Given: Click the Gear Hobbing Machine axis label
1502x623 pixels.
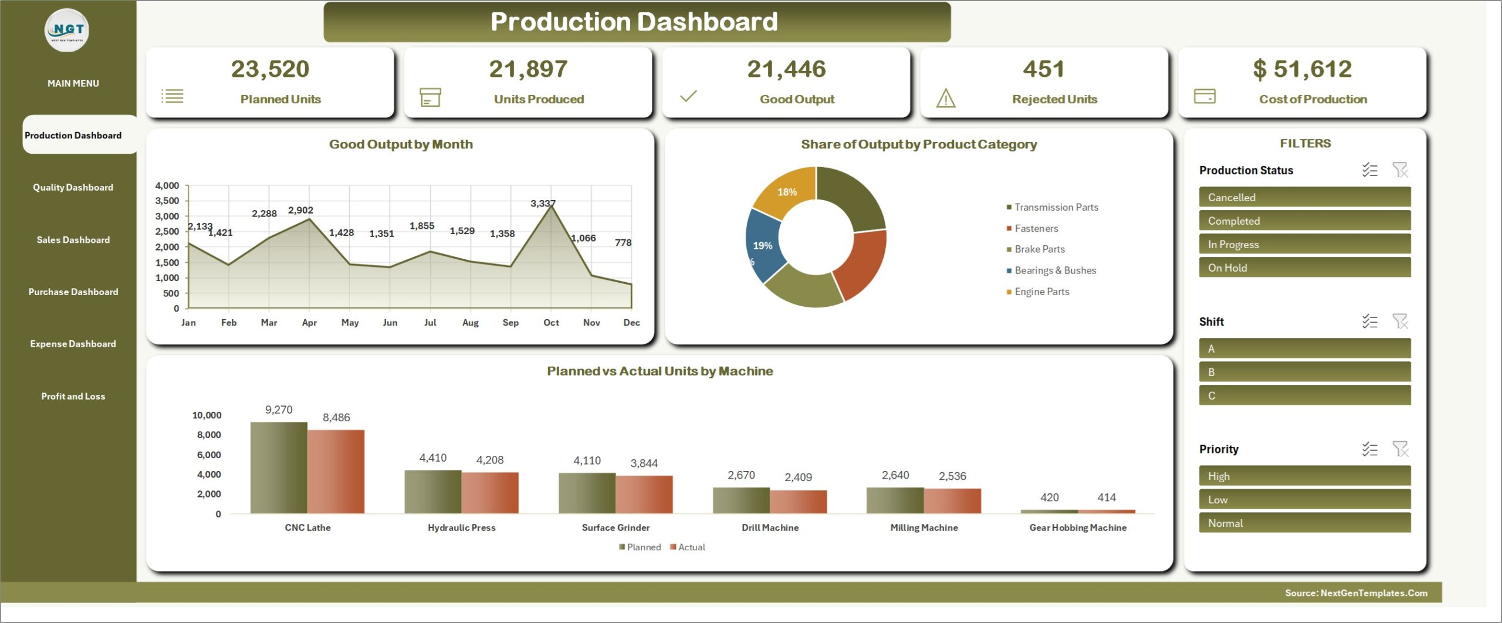Looking at the screenshot, I should click(x=1078, y=527).
